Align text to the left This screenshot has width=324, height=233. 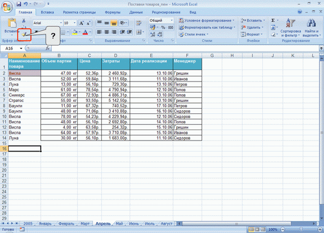tap(100, 32)
